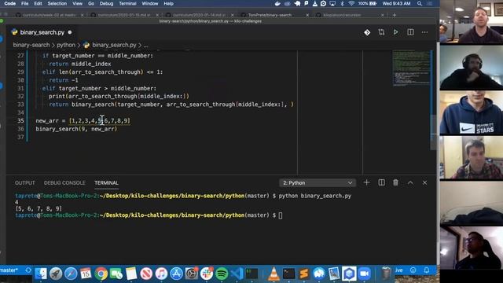This screenshot has height=283, width=503.
Task: Open Launchpad from the dock
Action: (x=56, y=274)
